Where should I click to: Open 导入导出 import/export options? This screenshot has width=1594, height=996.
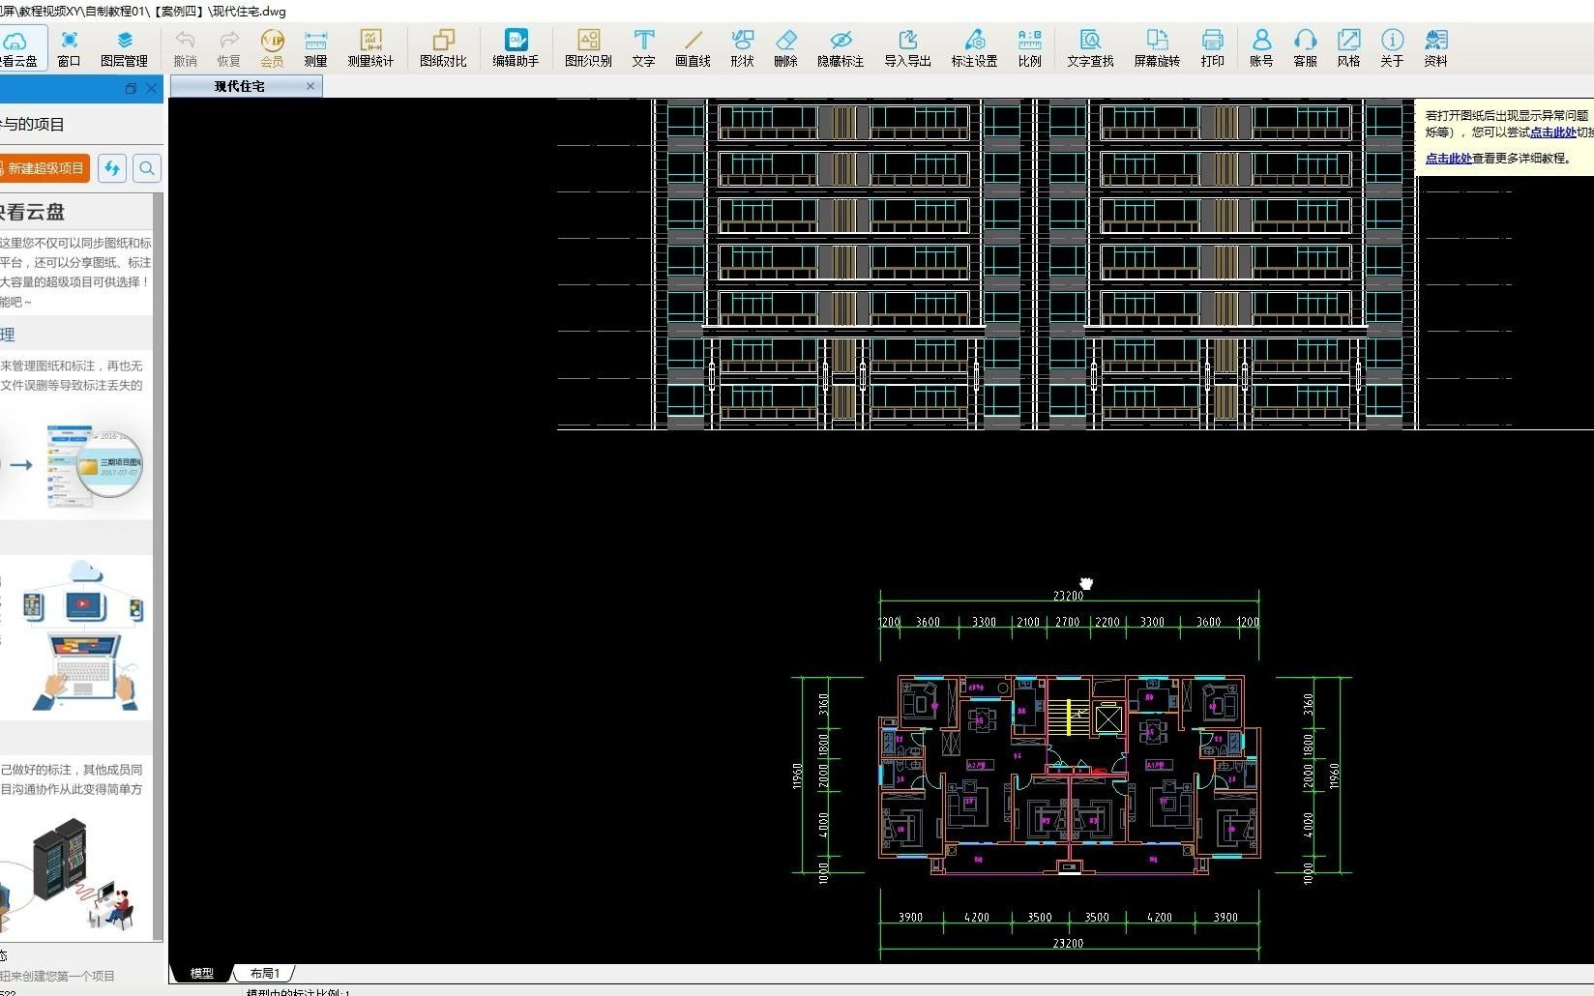pos(906,47)
